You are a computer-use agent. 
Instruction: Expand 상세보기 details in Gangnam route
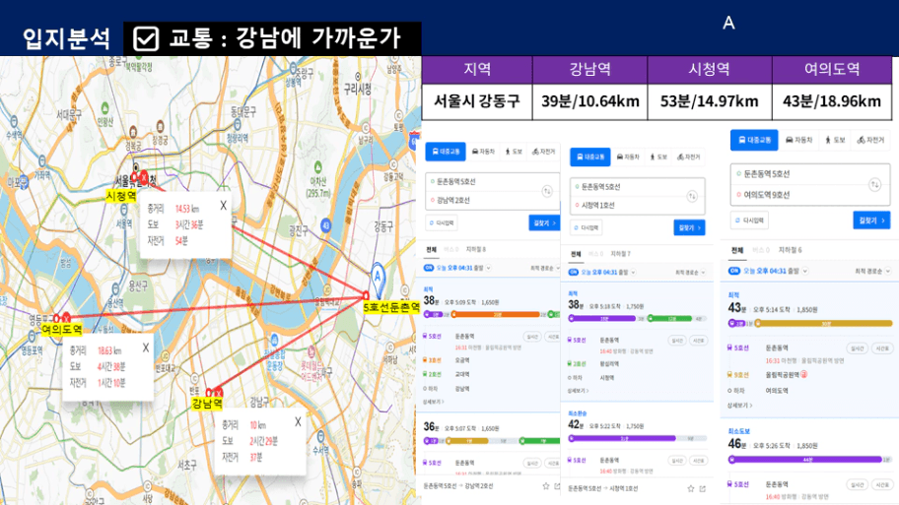(x=434, y=402)
